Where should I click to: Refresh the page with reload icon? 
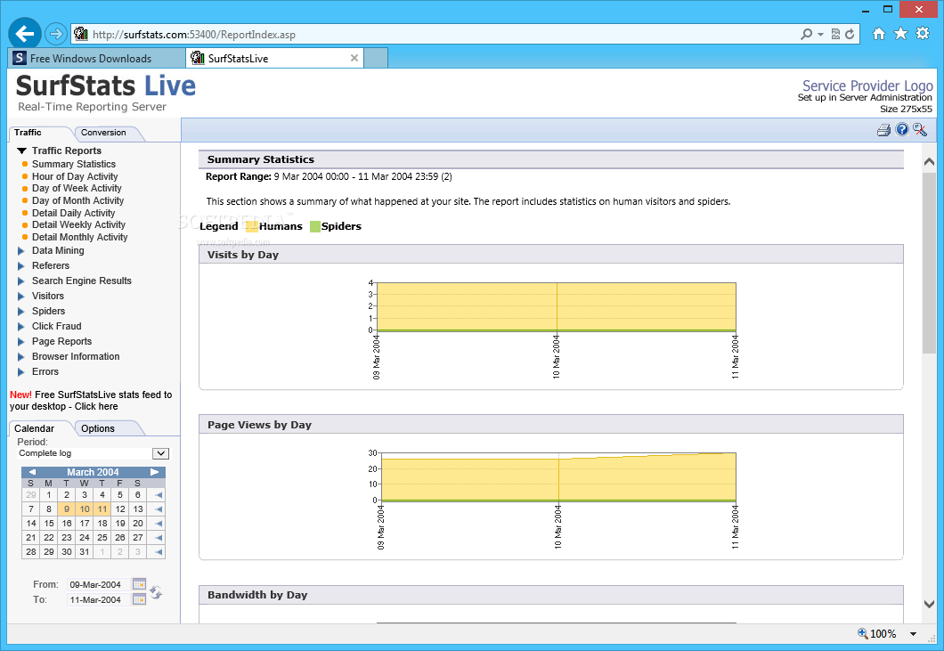coord(850,35)
